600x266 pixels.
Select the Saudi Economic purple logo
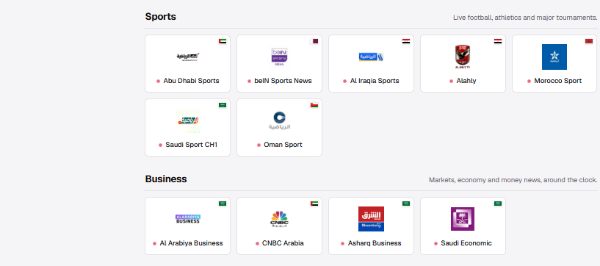click(x=463, y=219)
